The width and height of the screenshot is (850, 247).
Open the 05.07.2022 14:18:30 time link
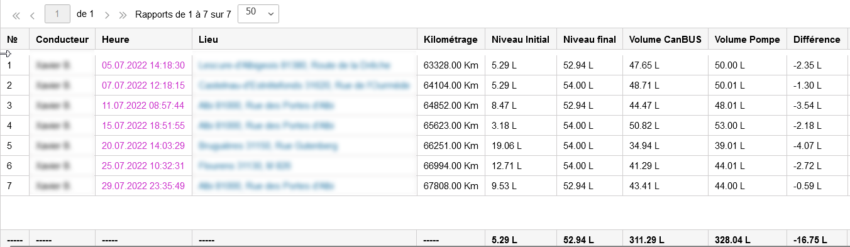click(143, 65)
